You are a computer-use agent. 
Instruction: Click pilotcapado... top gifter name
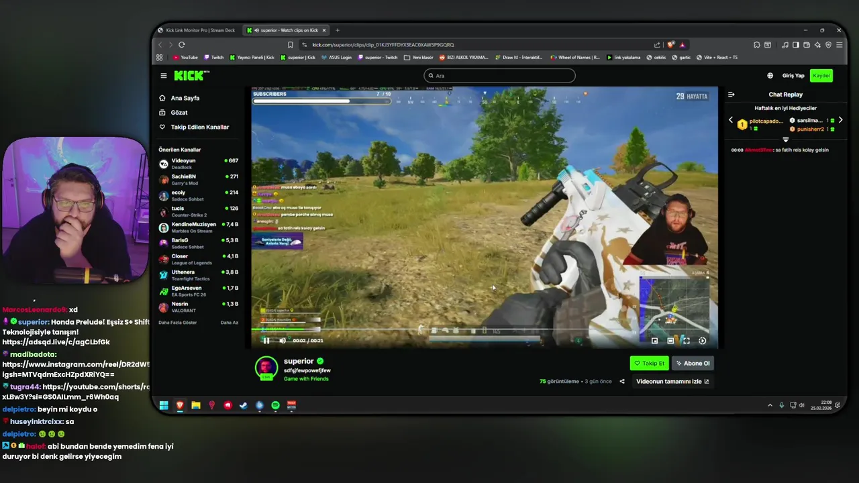pos(766,121)
